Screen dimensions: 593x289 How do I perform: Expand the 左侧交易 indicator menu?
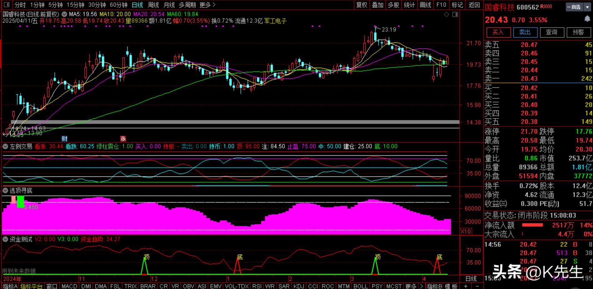tap(5, 146)
